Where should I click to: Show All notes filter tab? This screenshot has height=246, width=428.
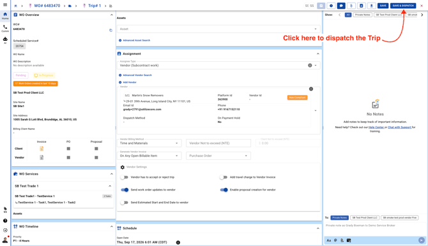[x=348, y=15]
